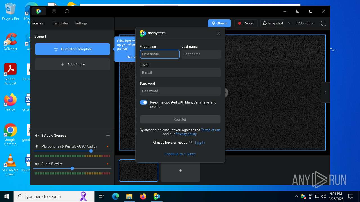Click Continue as a Guest
Viewport: 360px width, 202px height.
(180, 154)
